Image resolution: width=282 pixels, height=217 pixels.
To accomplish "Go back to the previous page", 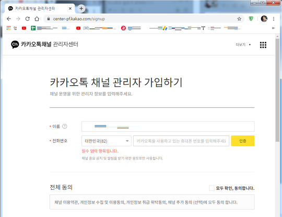I will pos(9,19).
